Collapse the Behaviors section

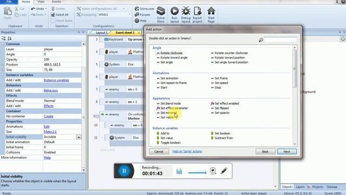tap(2, 85)
